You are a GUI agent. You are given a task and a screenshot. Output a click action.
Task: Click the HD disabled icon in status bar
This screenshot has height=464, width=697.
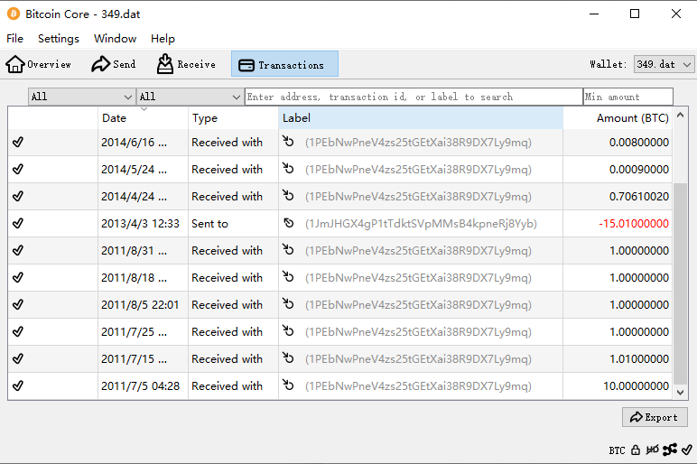(x=652, y=450)
